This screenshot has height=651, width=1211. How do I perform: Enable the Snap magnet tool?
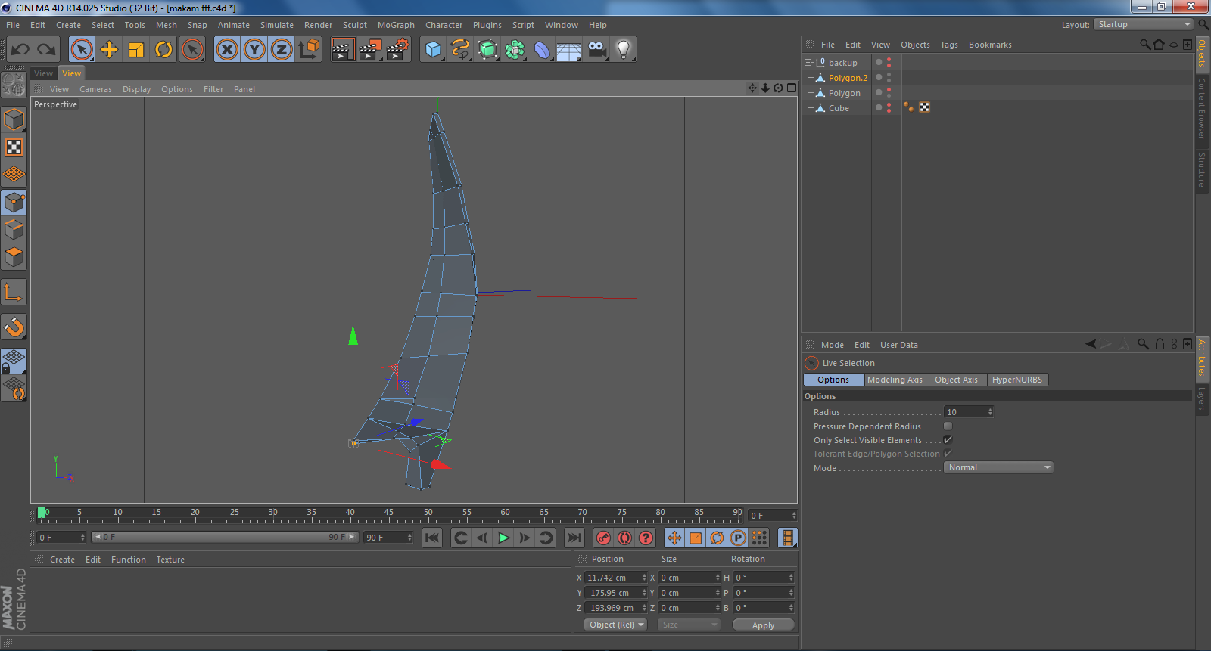(14, 327)
